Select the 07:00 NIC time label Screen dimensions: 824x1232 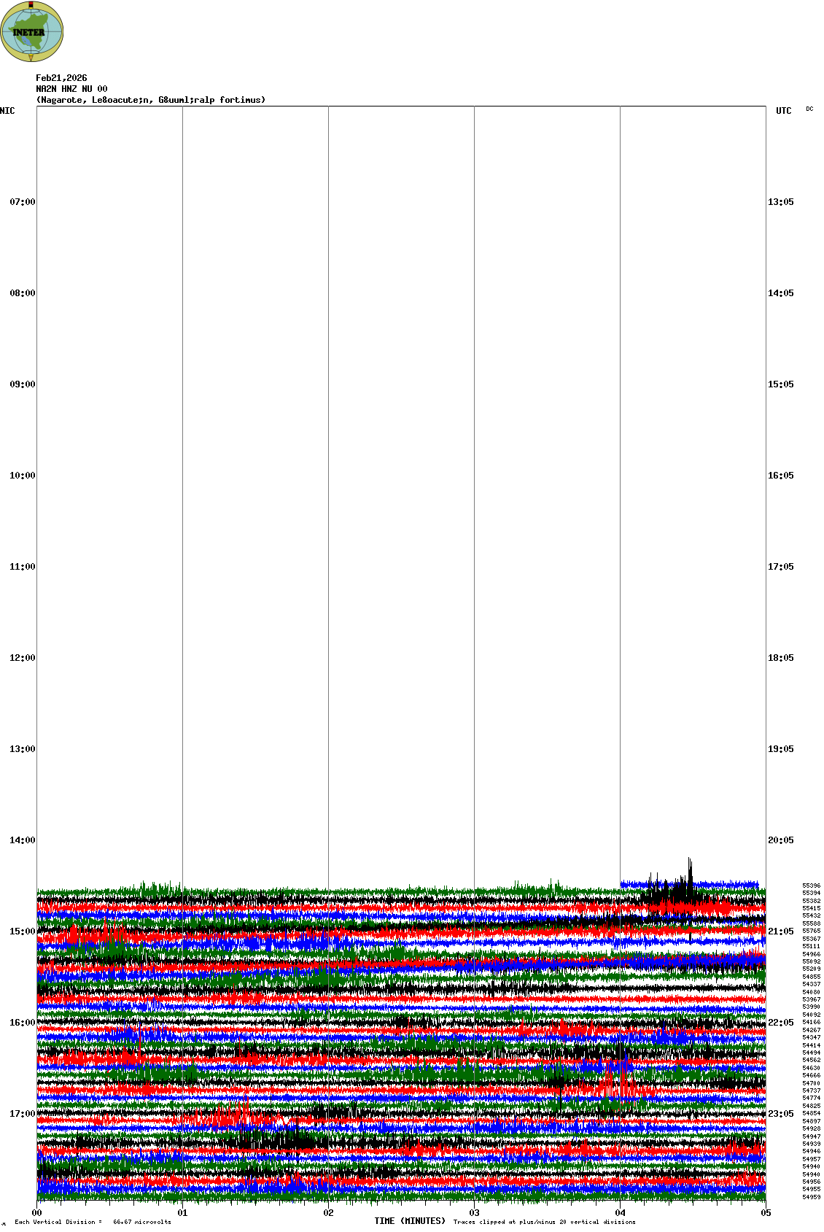(x=22, y=202)
